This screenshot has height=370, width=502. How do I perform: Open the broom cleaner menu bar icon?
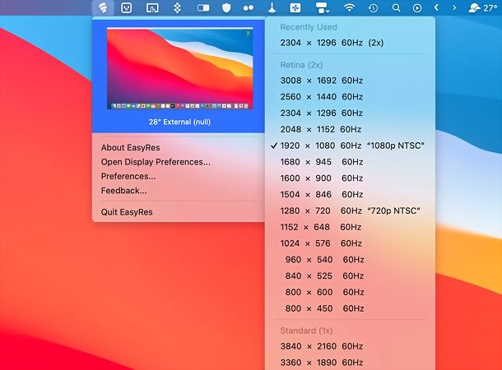coord(272,7)
